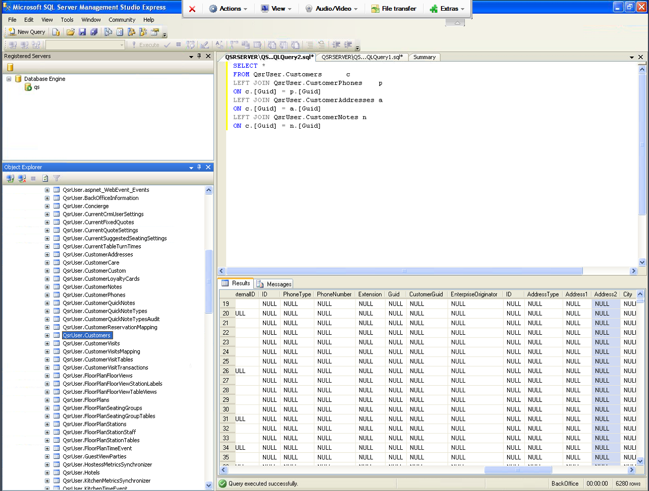Comment out the selected lines
649x491 pixels.
point(310,45)
